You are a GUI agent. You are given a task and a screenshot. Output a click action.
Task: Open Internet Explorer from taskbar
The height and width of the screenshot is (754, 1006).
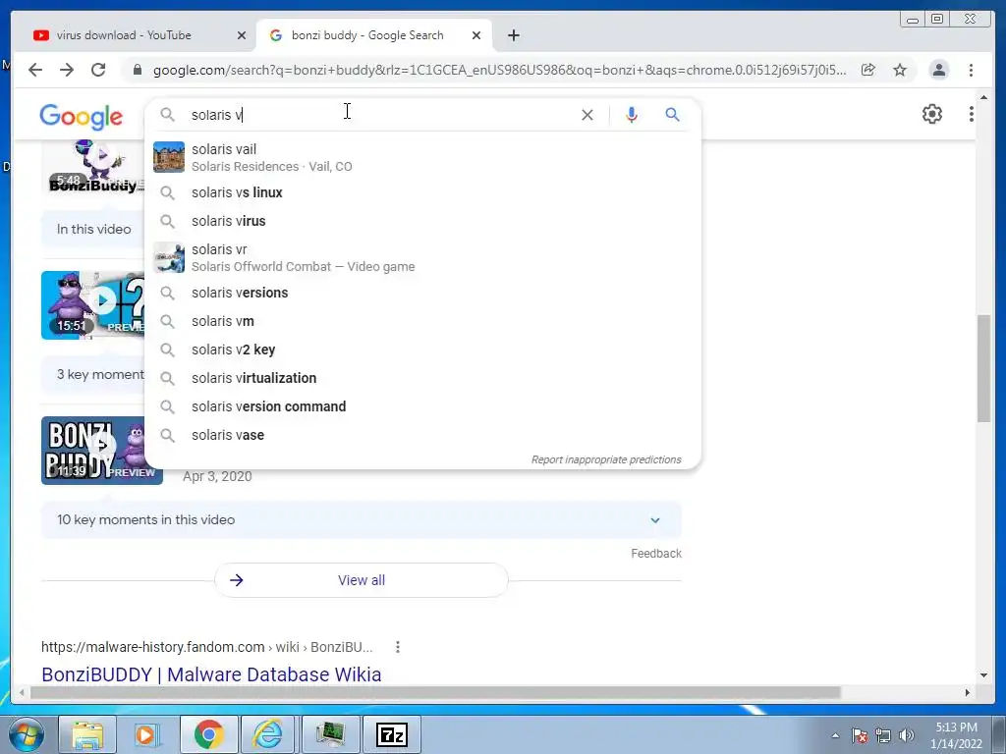click(268, 734)
